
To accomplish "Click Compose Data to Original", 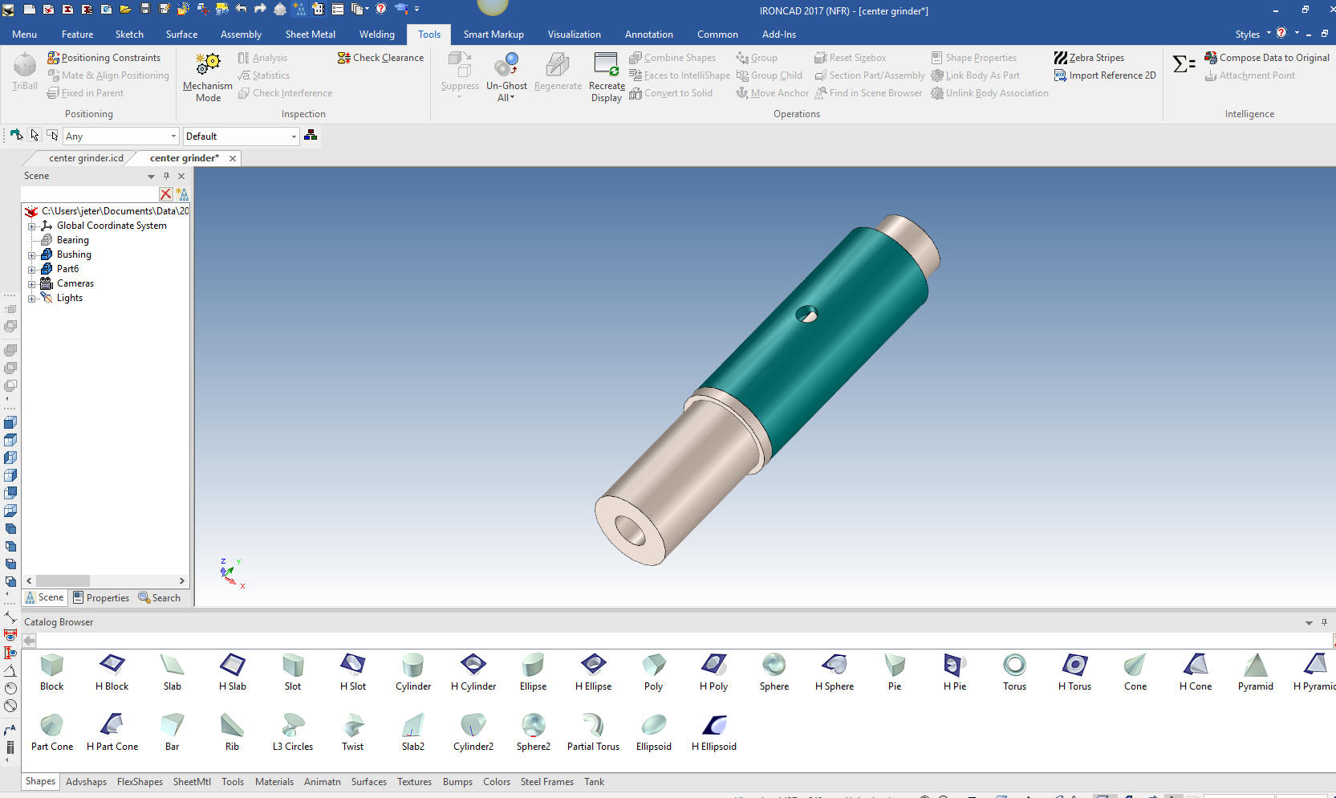I will pos(1267,58).
